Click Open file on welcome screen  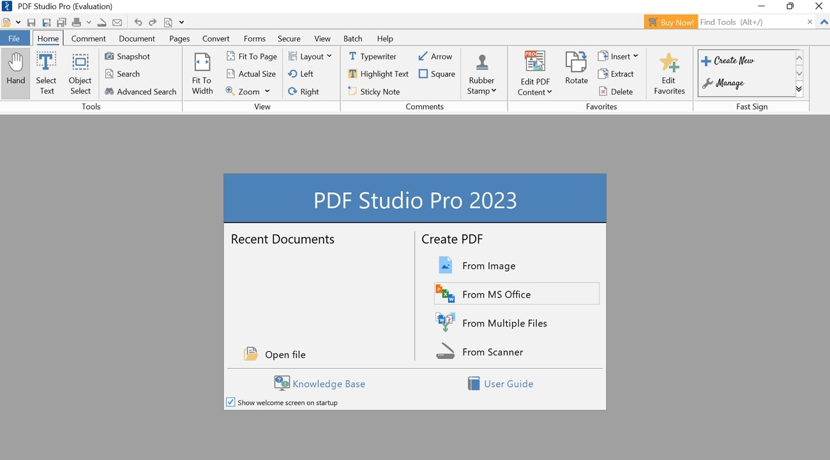coord(275,355)
